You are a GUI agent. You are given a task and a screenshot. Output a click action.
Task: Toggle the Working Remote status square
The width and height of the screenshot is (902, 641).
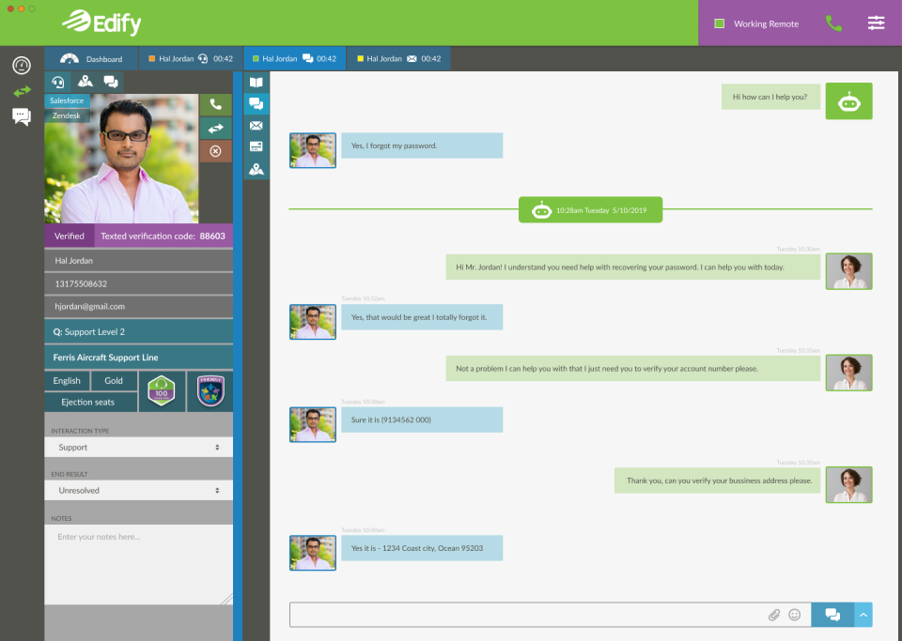point(719,23)
